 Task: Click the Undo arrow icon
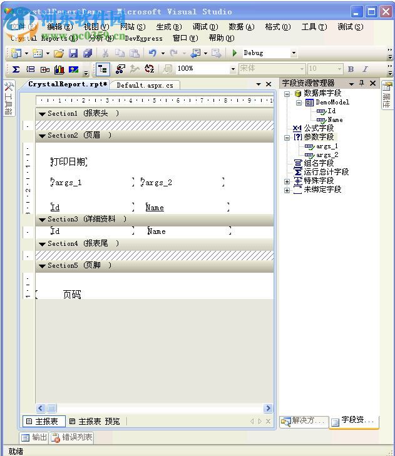tap(153, 53)
